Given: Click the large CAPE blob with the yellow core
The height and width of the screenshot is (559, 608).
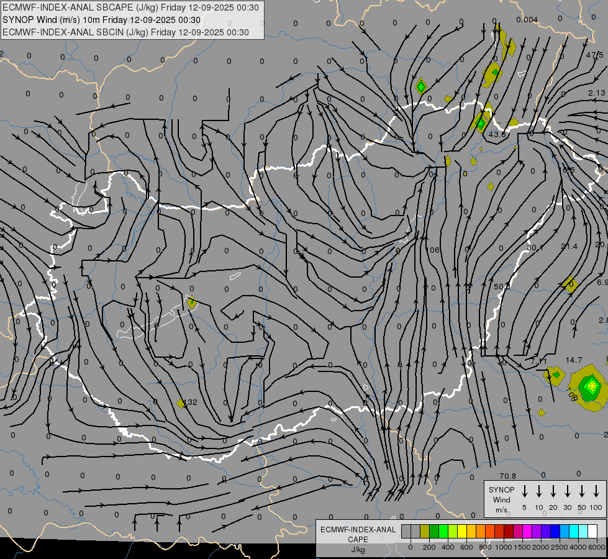Looking at the screenshot, I should coord(590,387).
